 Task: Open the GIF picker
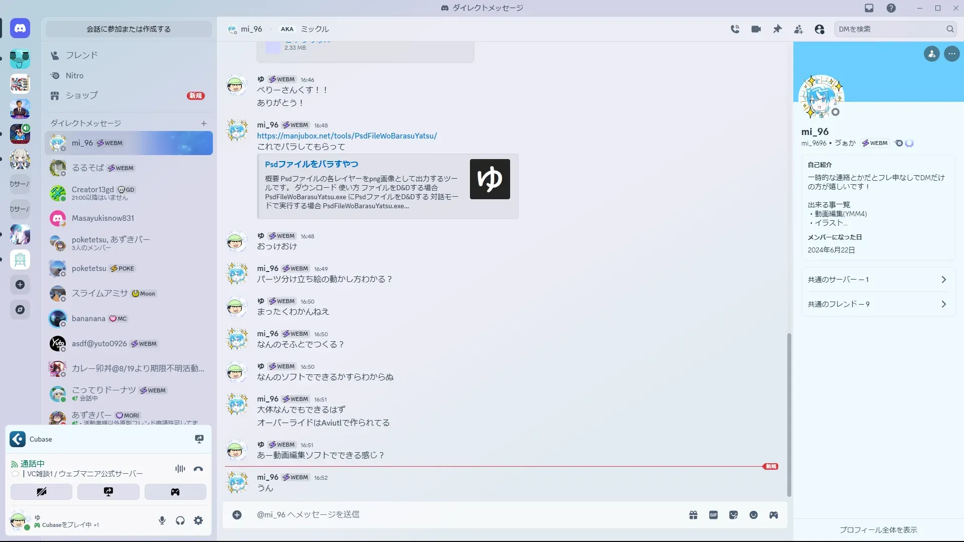tap(713, 515)
